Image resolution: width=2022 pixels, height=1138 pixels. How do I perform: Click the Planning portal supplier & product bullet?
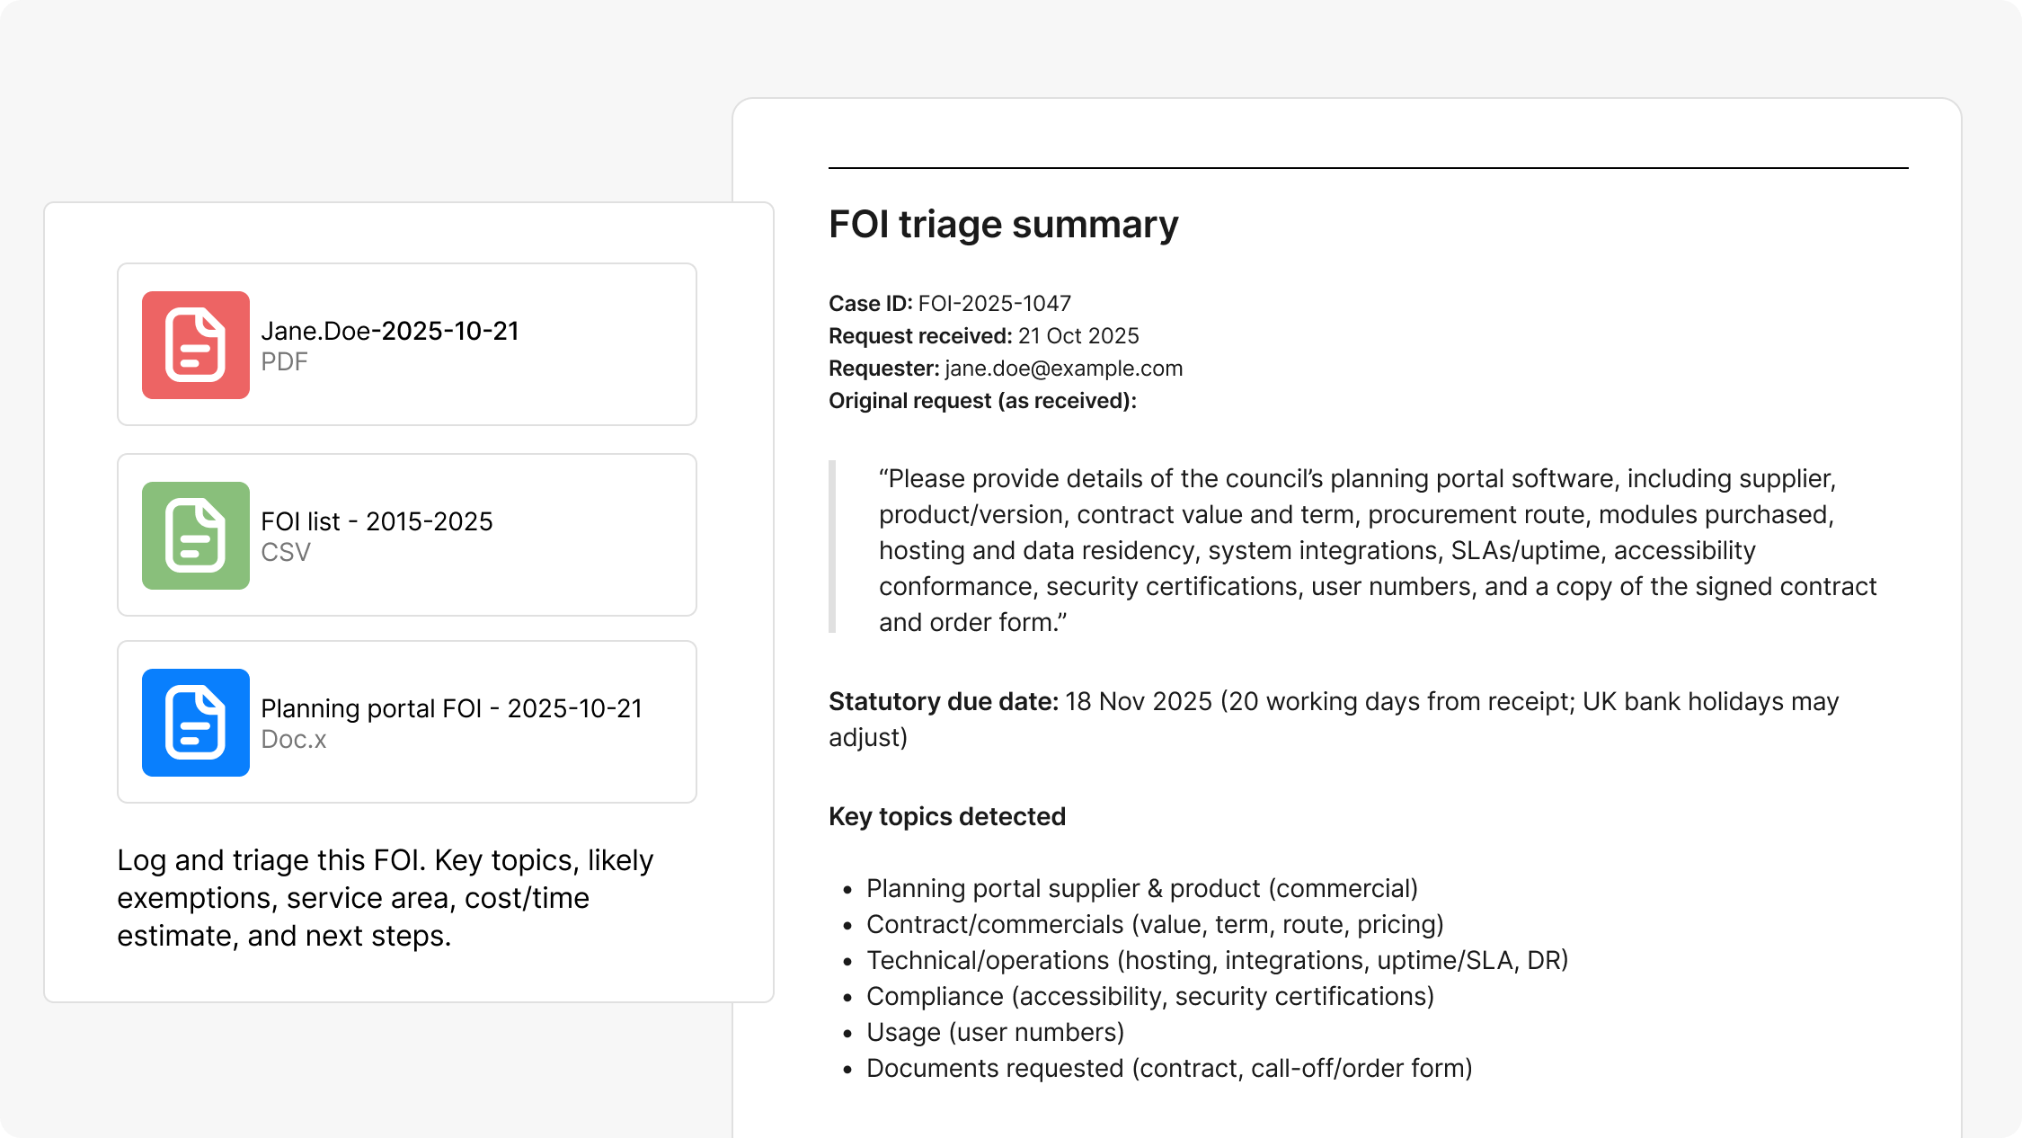point(1141,889)
